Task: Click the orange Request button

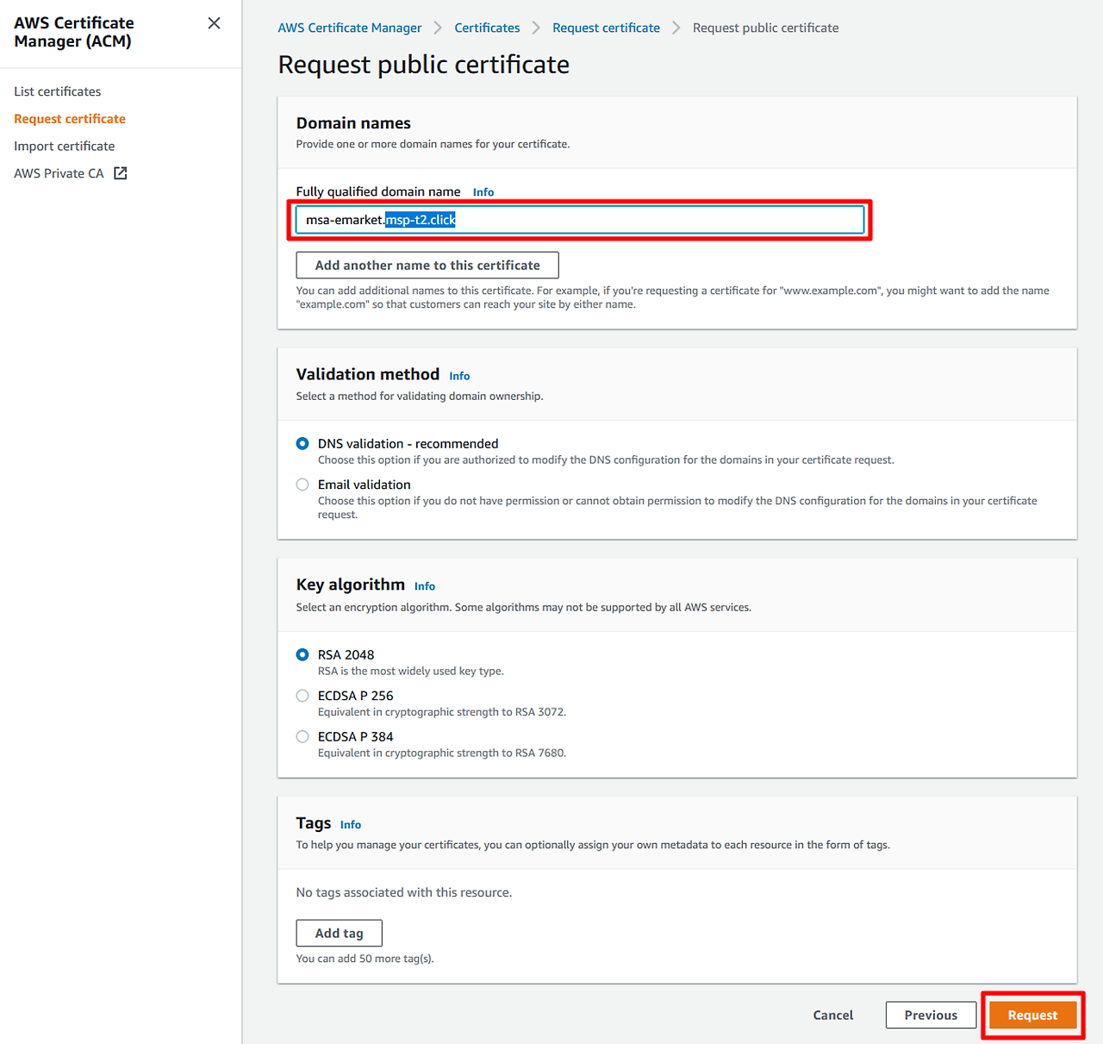Action: (x=1032, y=1016)
